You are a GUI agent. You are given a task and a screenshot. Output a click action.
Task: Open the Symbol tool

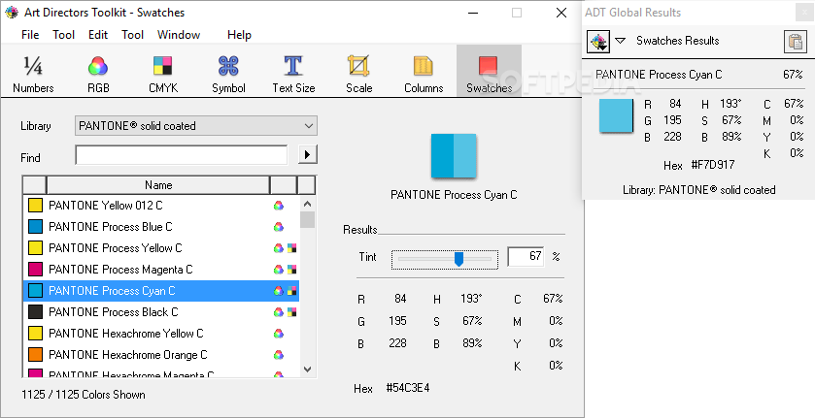click(x=228, y=73)
